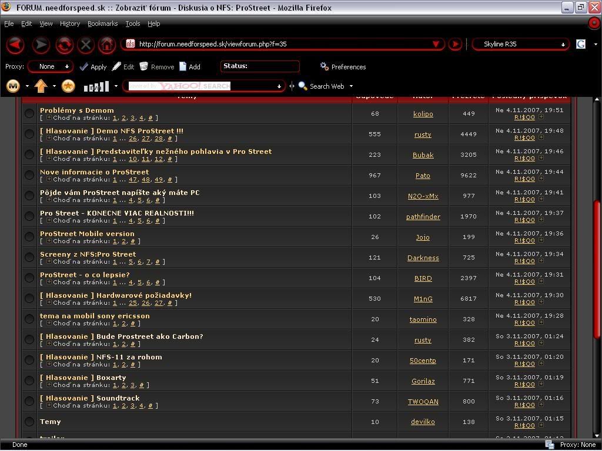This screenshot has height=451, width=602.
Task: Open the Screeny z NFS:Pro Street topic
Action: tap(88, 254)
